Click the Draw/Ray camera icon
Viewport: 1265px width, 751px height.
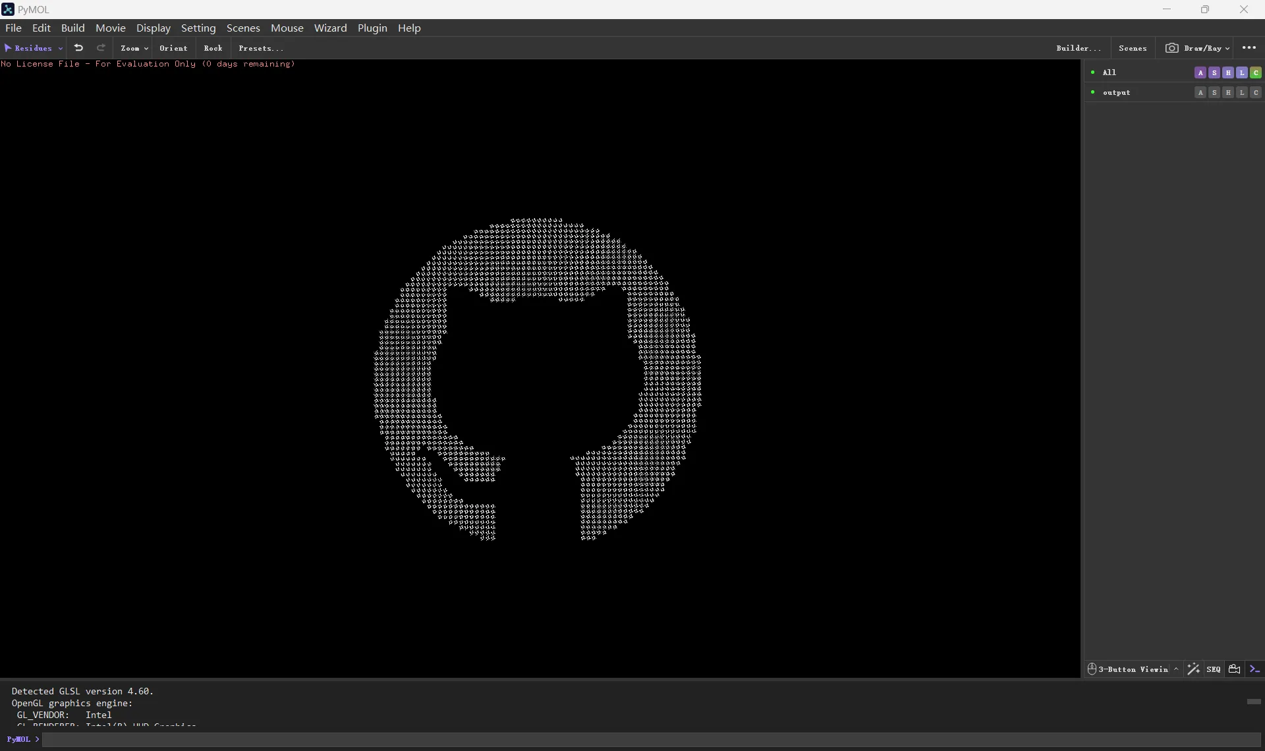[x=1172, y=48]
